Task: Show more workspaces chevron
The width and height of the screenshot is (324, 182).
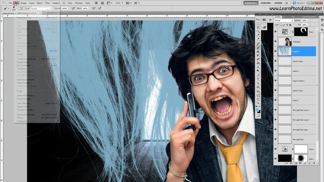Action: pyautogui.click(x=287, y=3)
